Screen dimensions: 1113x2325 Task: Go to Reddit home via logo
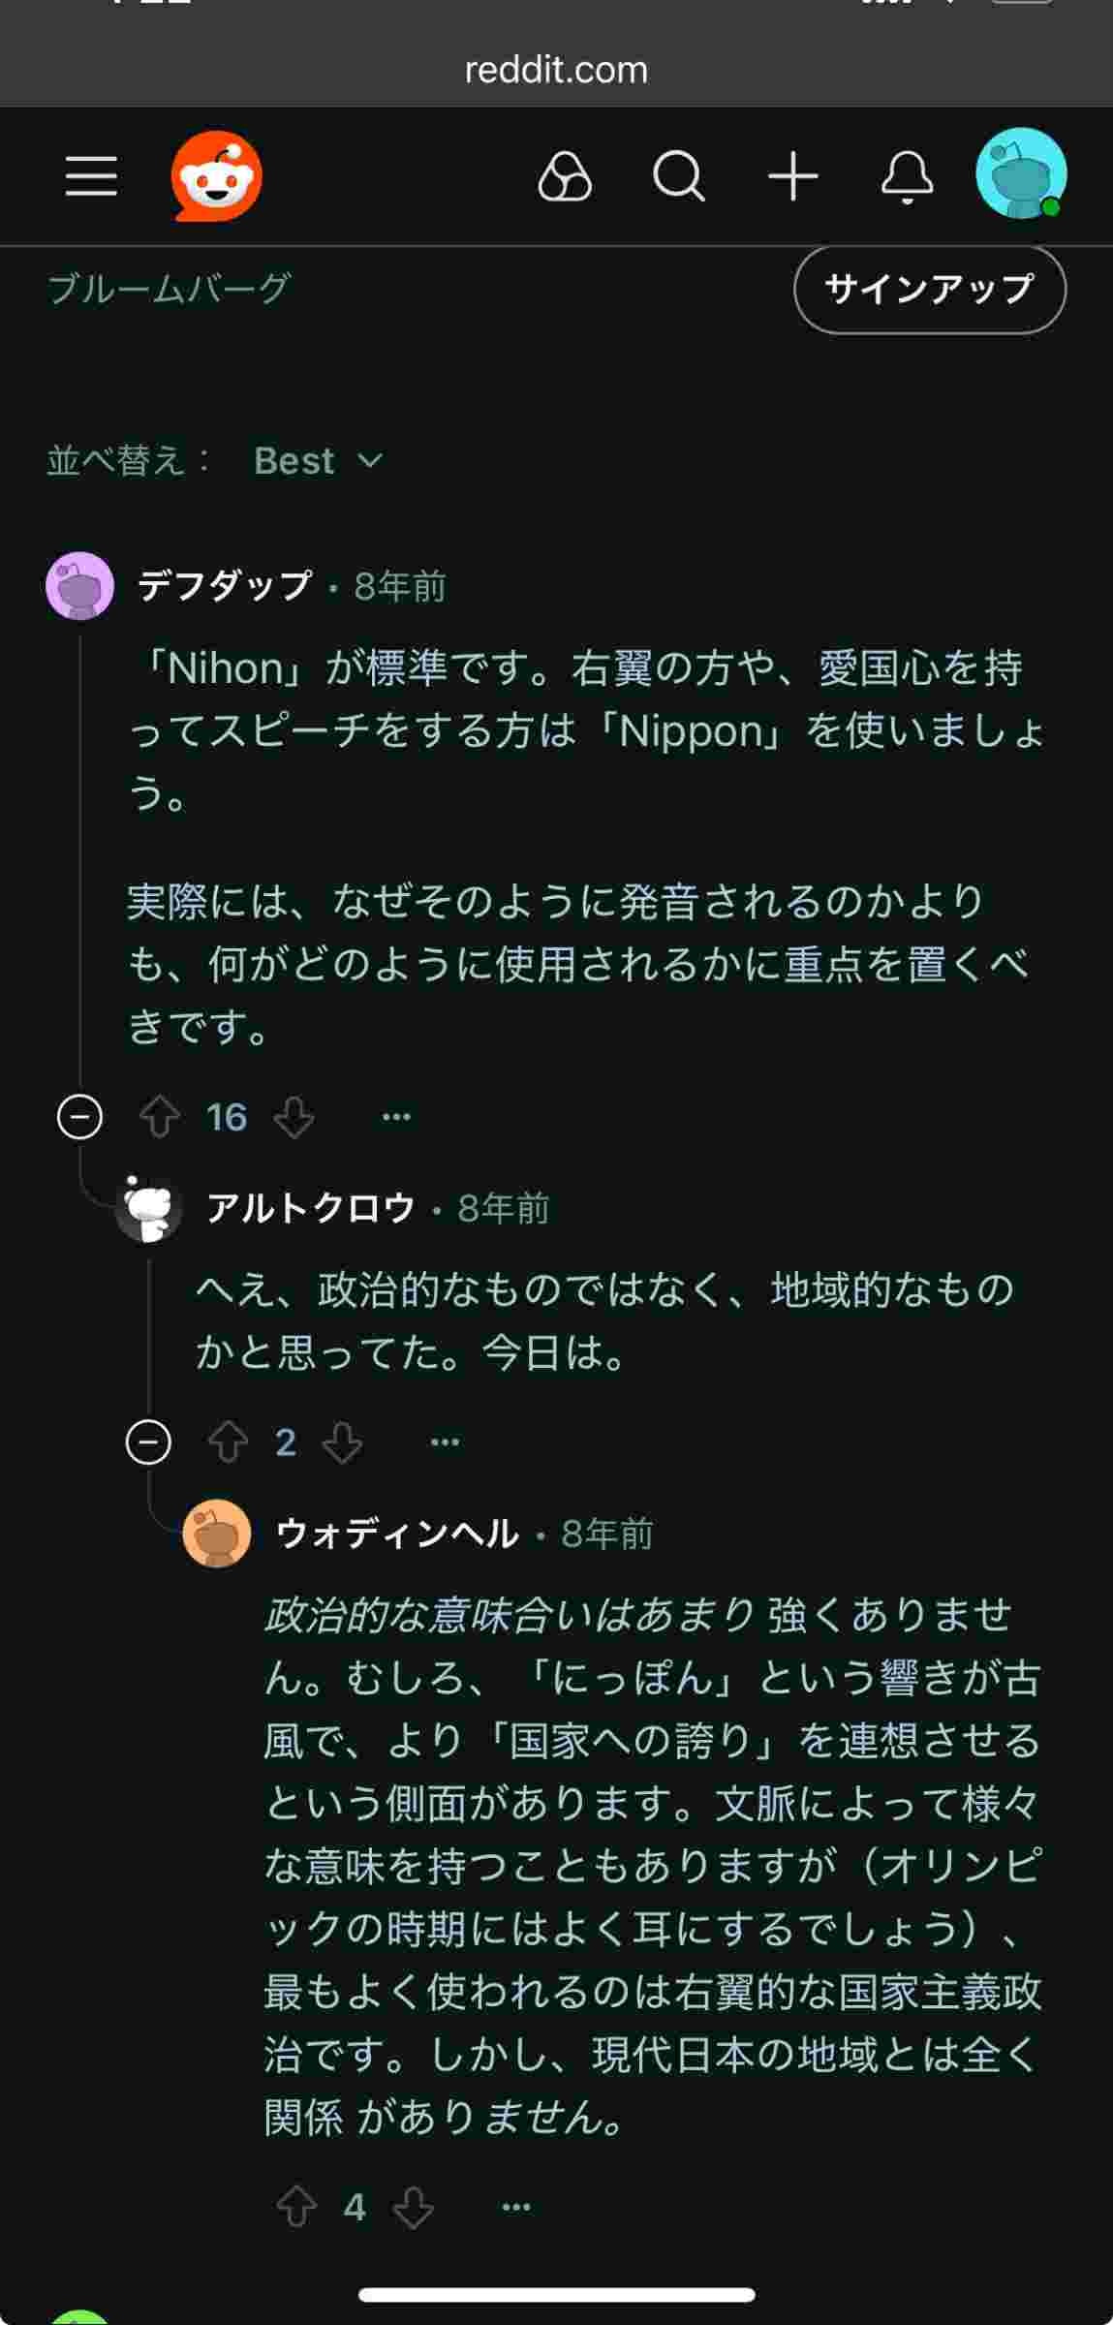[217, 176]
